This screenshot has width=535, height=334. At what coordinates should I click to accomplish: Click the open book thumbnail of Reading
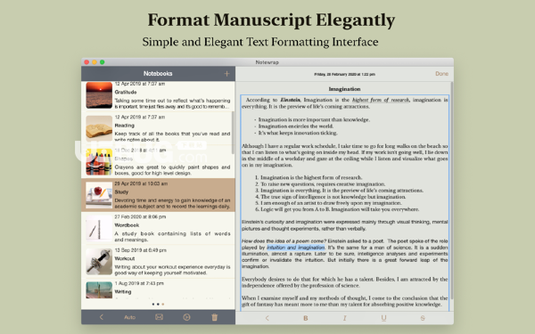click(99, 128)
